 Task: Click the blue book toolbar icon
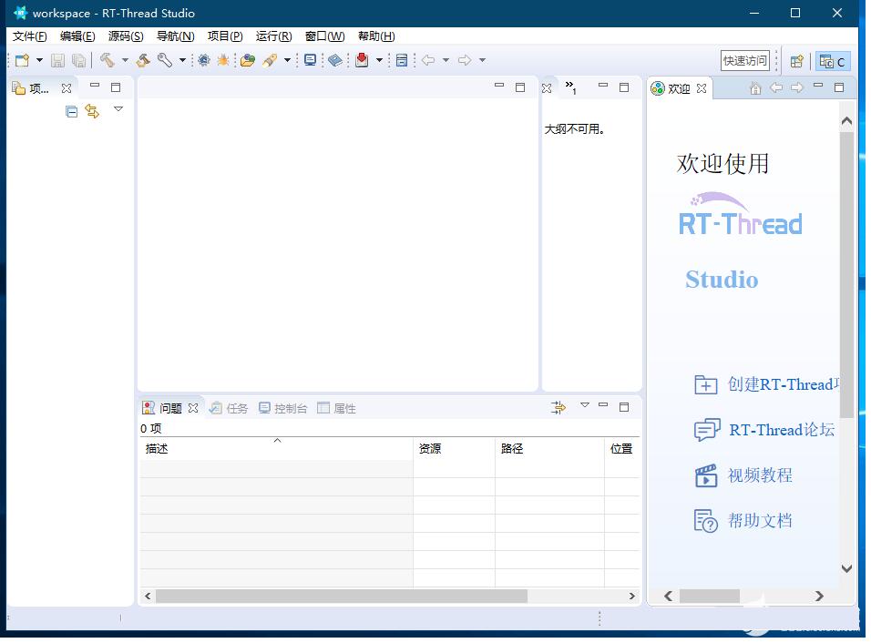point(335,60)
